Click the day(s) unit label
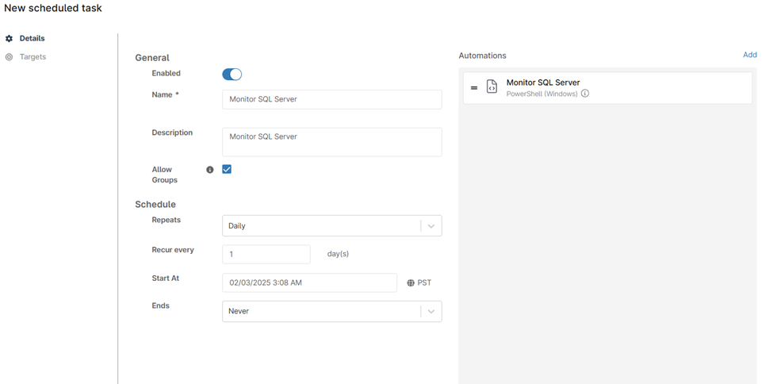Image resolution: width=773 pixels, height=384 pixels. coord(338,254)
